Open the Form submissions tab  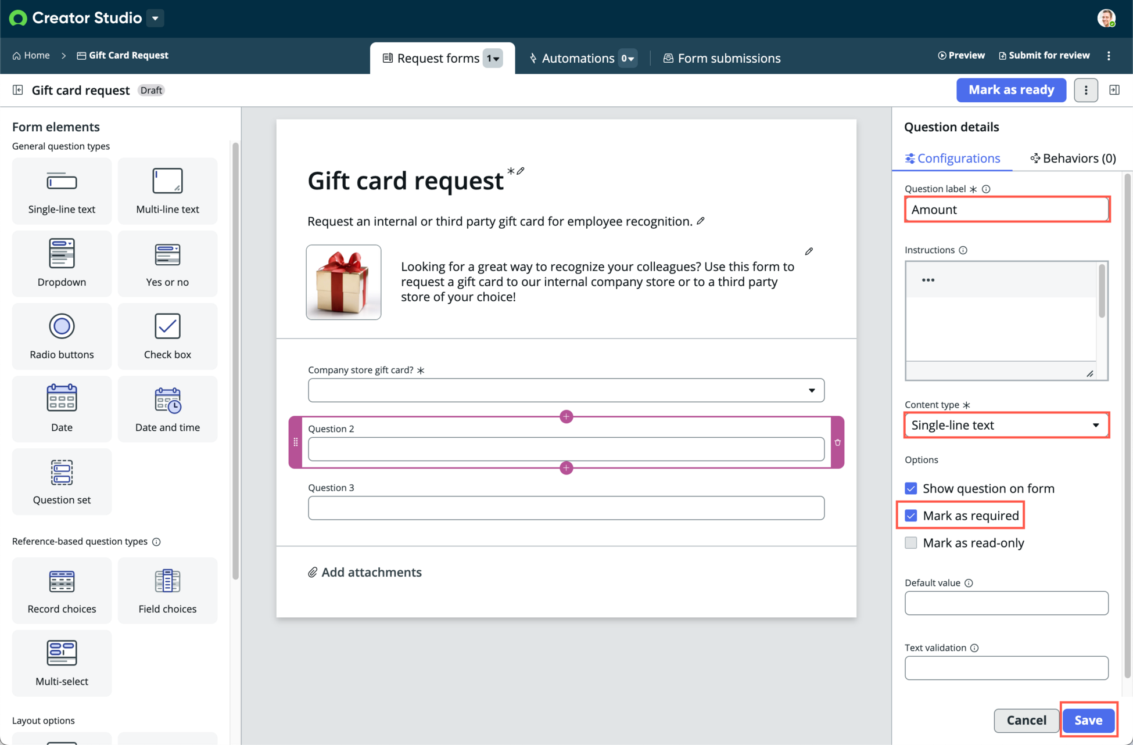(x=722, y=58)
